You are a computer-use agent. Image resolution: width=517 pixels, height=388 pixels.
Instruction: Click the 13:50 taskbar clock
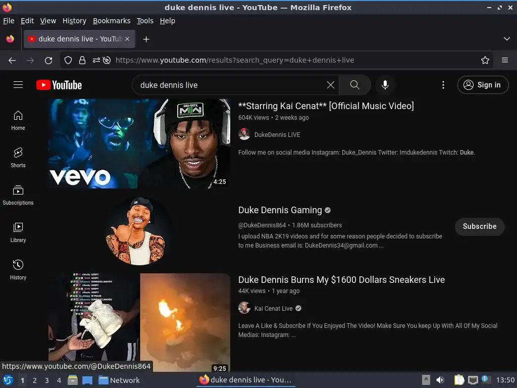click(x=505, y=380)
